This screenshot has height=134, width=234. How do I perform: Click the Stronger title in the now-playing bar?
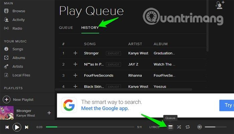pyautogui.click(x=24, y=111)
